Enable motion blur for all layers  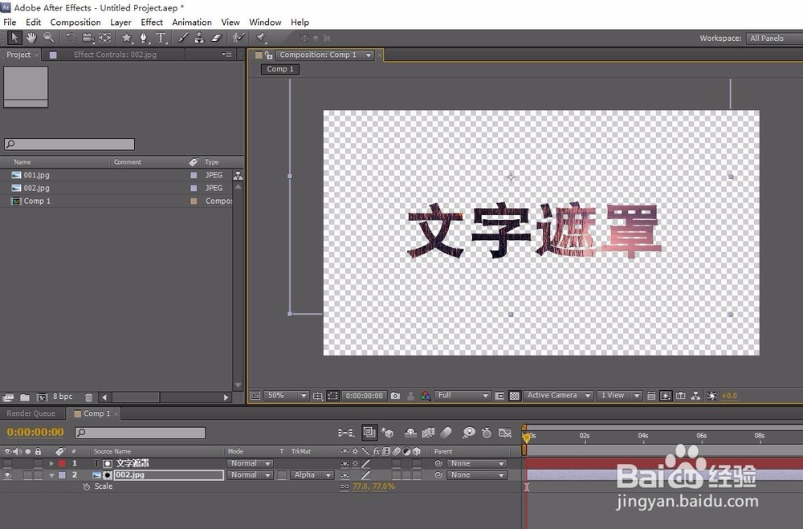click(446, 433)
